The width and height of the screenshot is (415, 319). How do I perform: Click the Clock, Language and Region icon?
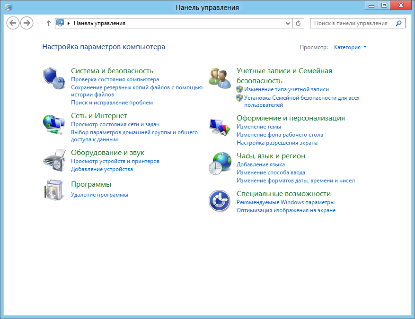coord(220,164)
